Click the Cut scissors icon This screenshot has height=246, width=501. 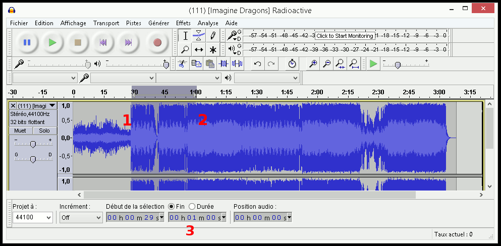182,64
